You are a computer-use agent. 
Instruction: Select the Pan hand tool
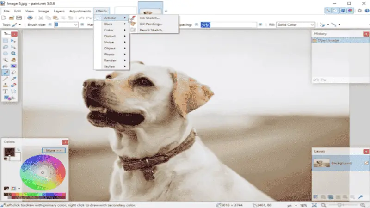pyautogui.click(x=13, y=60)
